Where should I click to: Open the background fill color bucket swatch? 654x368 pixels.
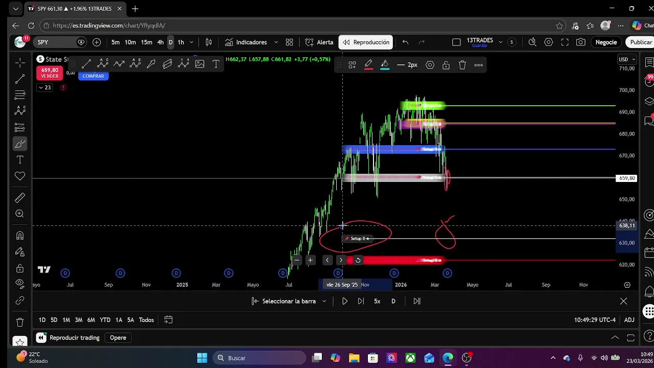(x=385, y=65)
